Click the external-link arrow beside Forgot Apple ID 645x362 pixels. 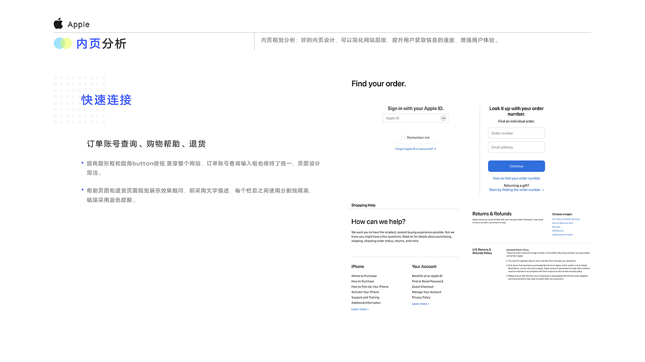435,149
